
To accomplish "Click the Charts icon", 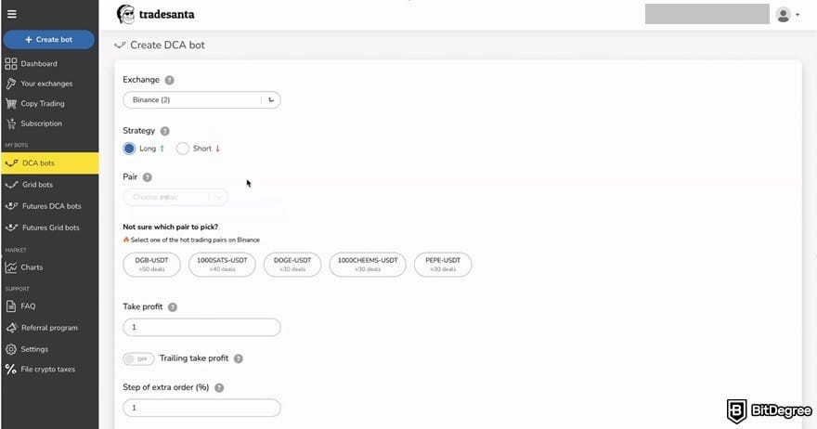I will (11, 267).
